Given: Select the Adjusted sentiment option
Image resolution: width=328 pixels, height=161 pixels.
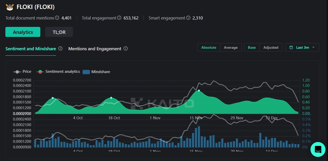Looking at the screenshot, I should (271, 47).
